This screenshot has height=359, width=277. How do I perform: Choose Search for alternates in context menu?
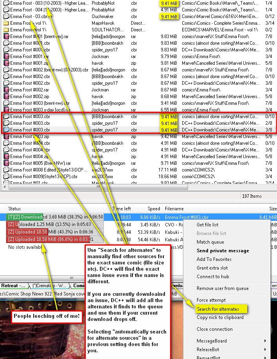pos(218,309)
